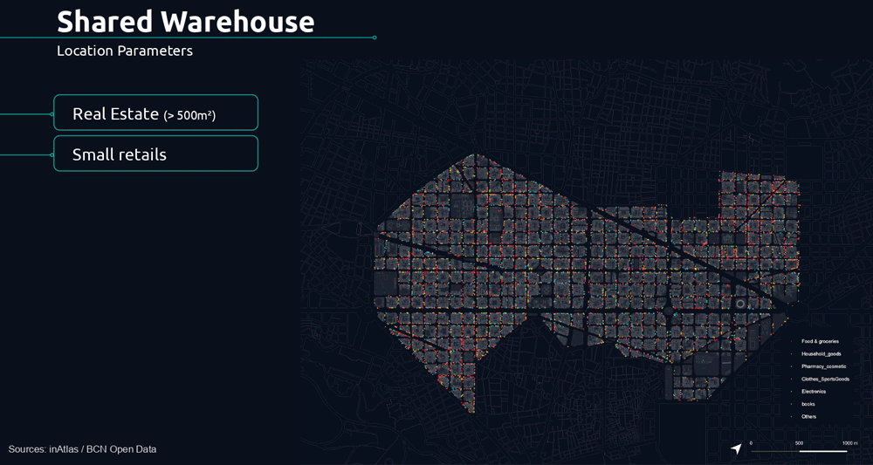
Task: Click the 1000 m scale label
Action: pyautogui.click(x=849, y=443)
